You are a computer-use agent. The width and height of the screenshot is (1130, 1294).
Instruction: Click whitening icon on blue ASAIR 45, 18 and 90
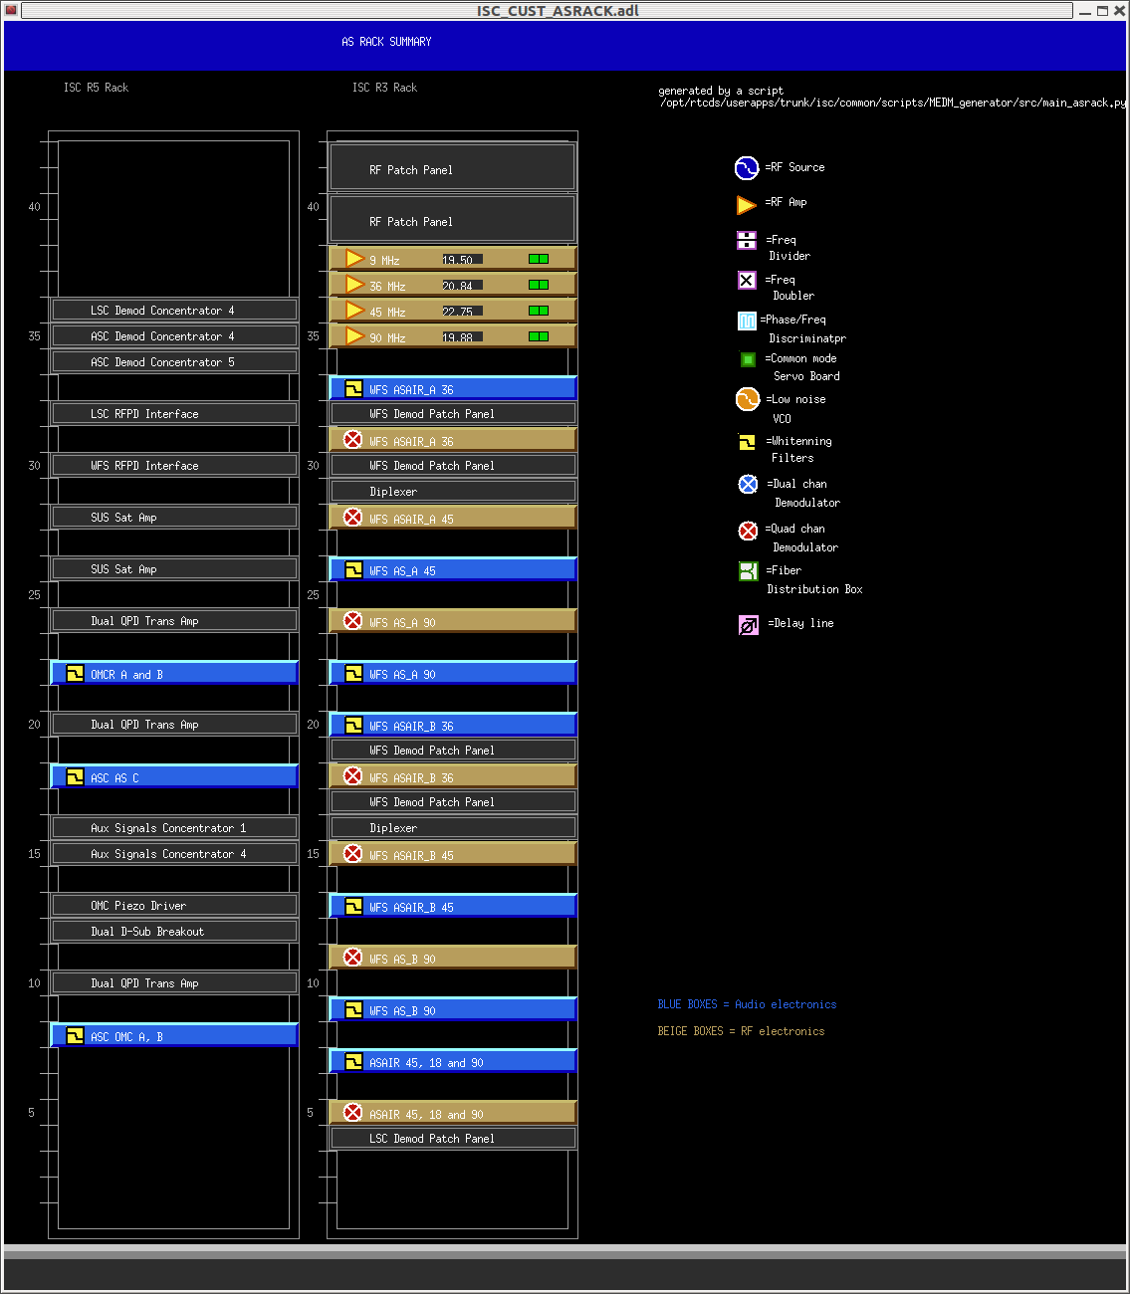coord(353,1061)
